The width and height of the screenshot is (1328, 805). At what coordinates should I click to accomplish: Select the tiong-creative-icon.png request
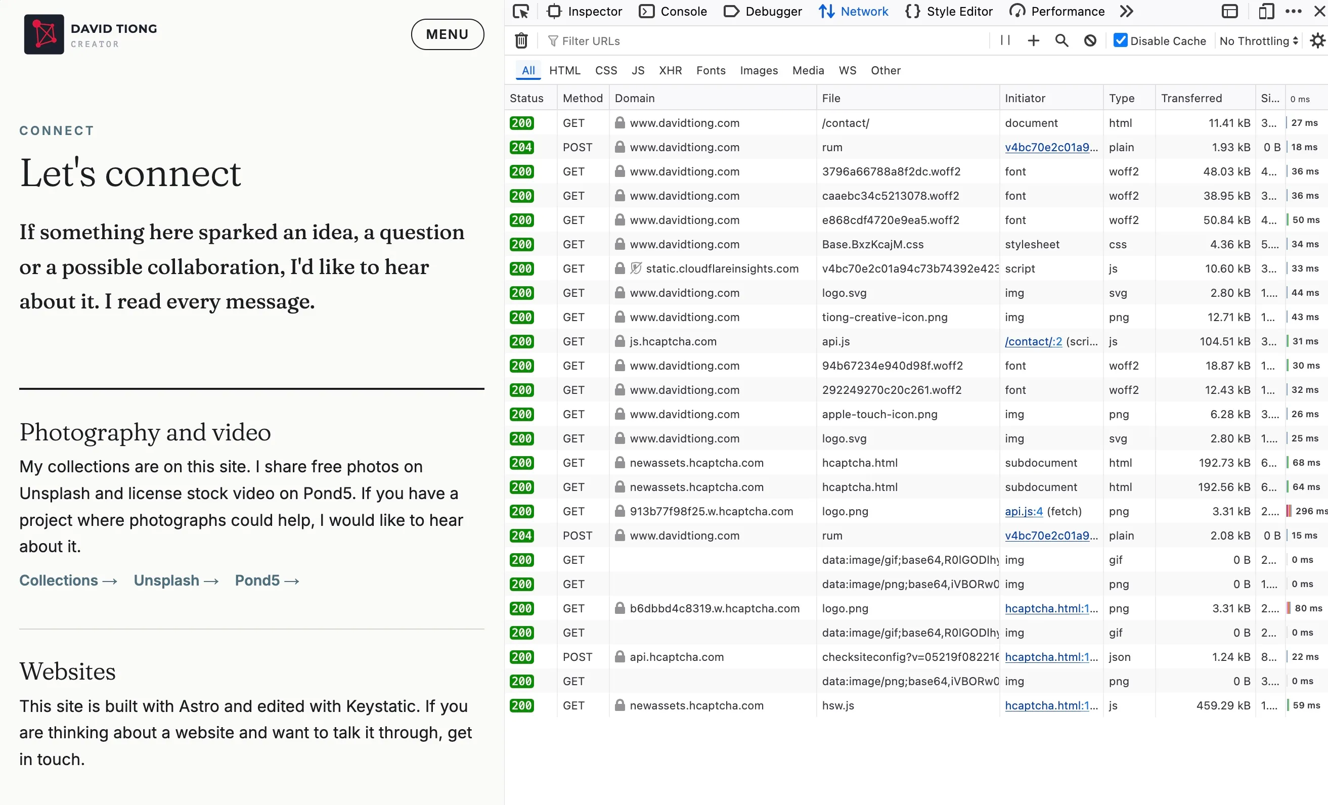coord(916,317)
